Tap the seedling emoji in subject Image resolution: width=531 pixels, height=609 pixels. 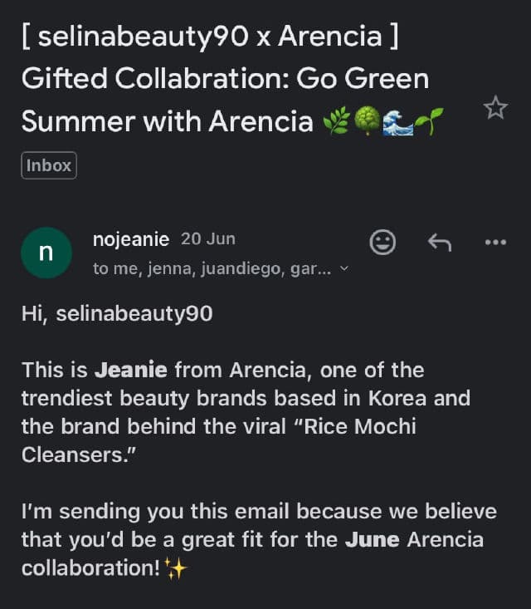coord(428,122)
